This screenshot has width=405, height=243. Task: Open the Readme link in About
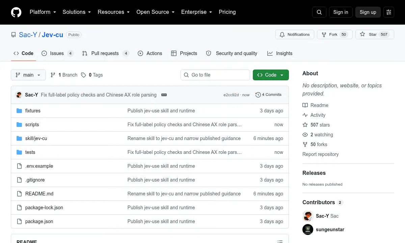(x=316, y=105)
